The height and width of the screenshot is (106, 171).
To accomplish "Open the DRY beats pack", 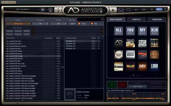I will pyautogui.click(x=142, y=66).
